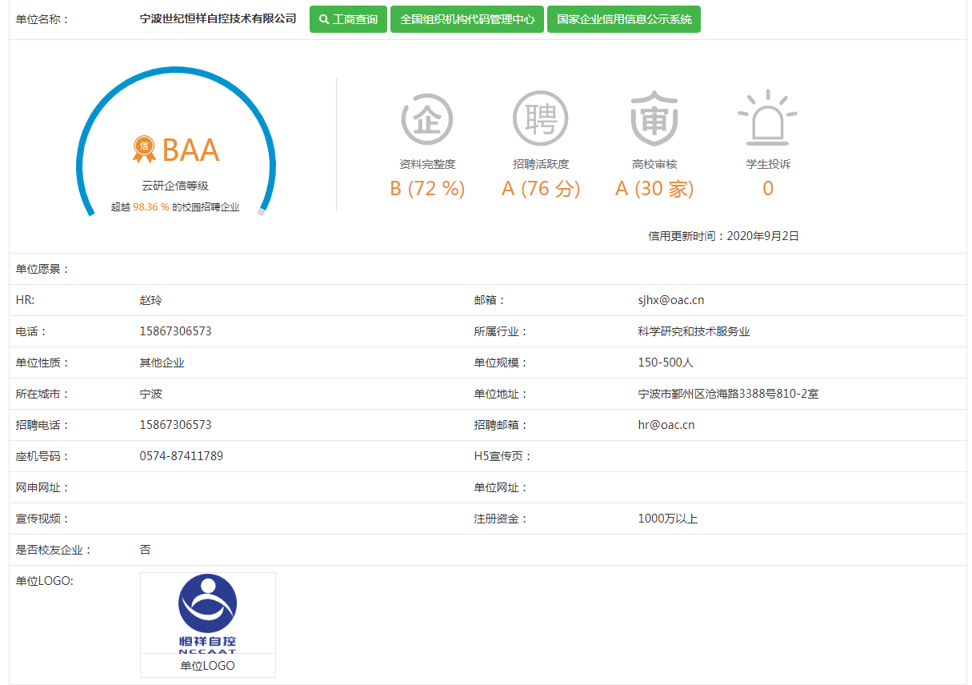Click the A (30 家) review score

point(654,189)
